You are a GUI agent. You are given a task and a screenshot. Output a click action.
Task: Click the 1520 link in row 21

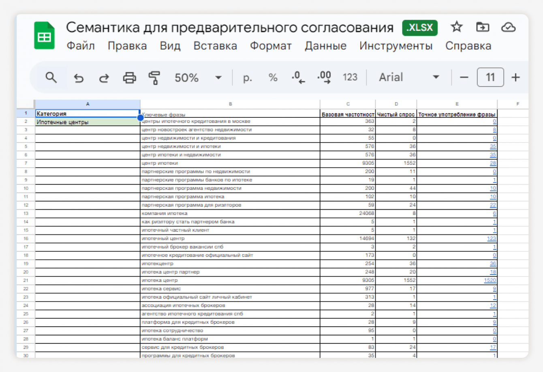490,280
